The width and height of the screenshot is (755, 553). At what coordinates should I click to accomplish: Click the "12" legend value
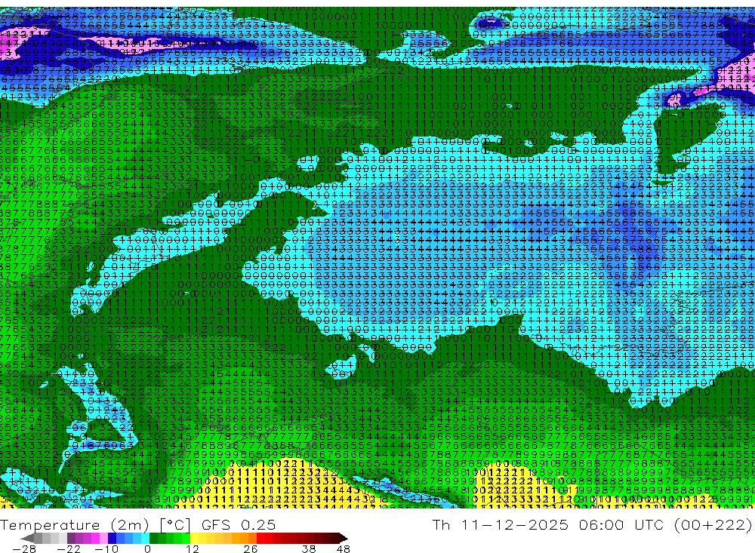193,548
